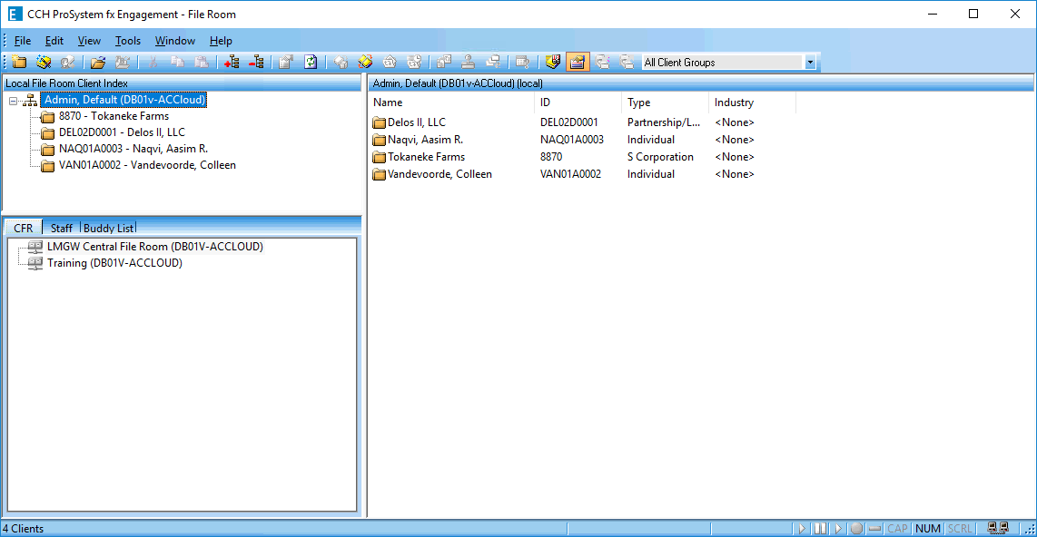Click the S Corporation type cell

660,157
